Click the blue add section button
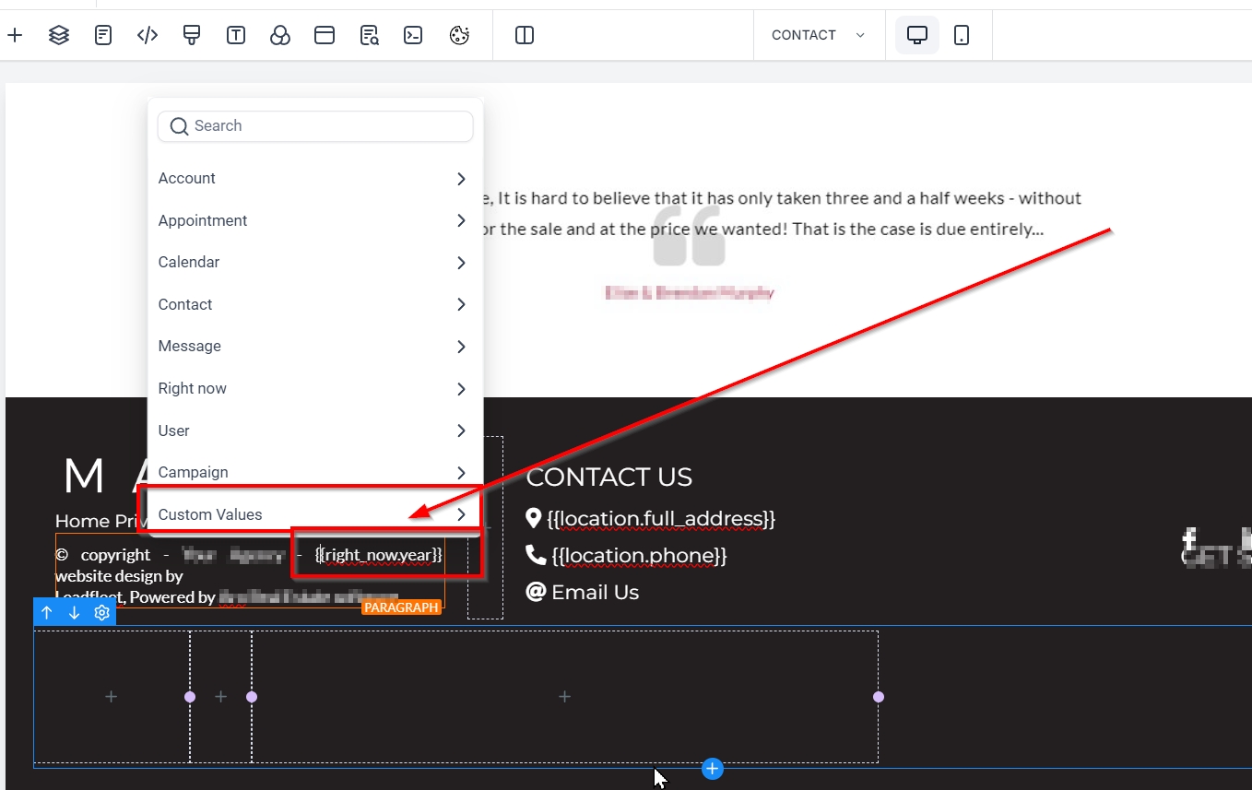The image size is (1252, 790). [712, 769]
